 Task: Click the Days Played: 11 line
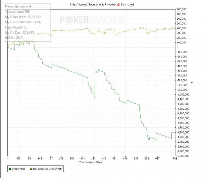(16, 27)
